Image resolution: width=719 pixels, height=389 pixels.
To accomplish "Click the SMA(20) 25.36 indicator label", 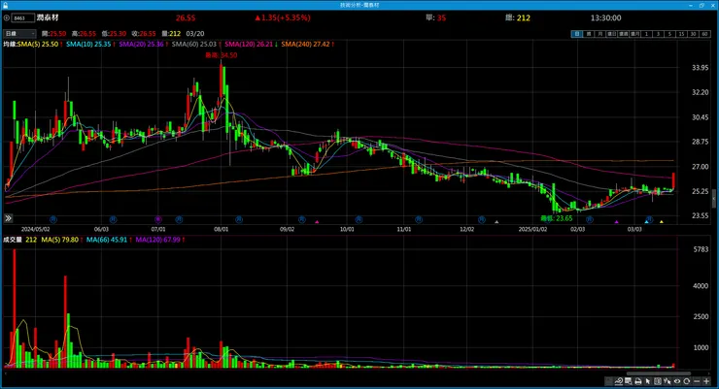I will 141,45.
